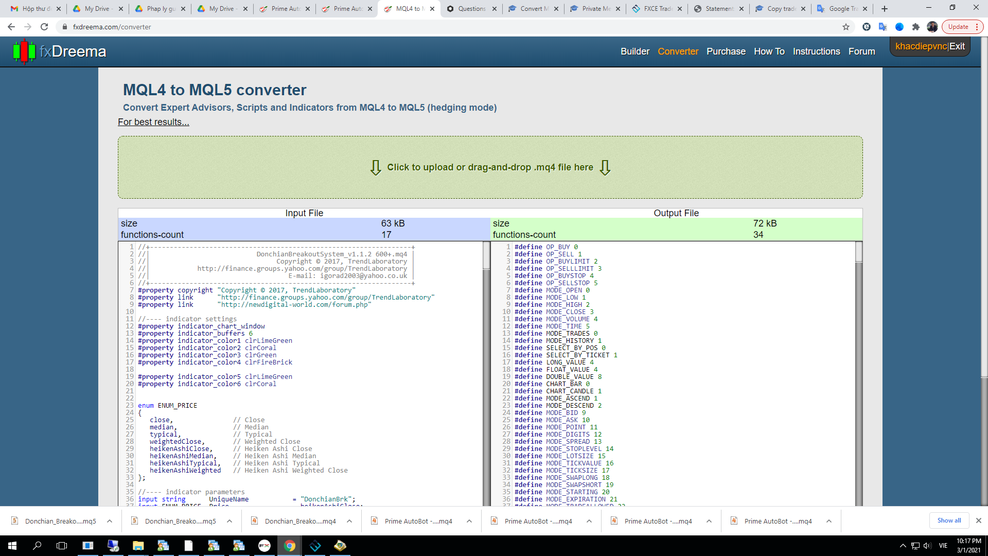Click the browser Back arrow
This screenshot has height=556, width=988.
[11, 27]
